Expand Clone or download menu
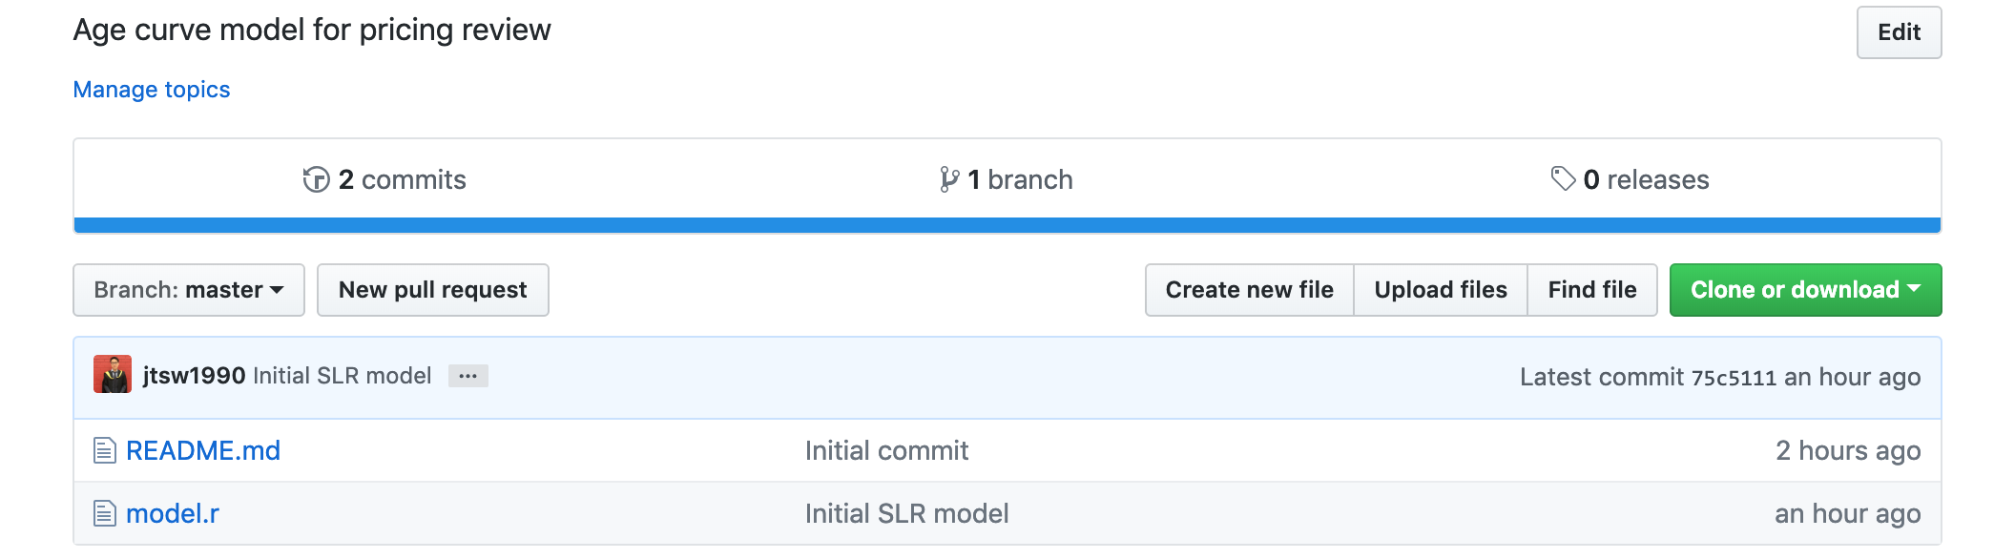This screenshot has width=1994, height=559. [1804, 290]
